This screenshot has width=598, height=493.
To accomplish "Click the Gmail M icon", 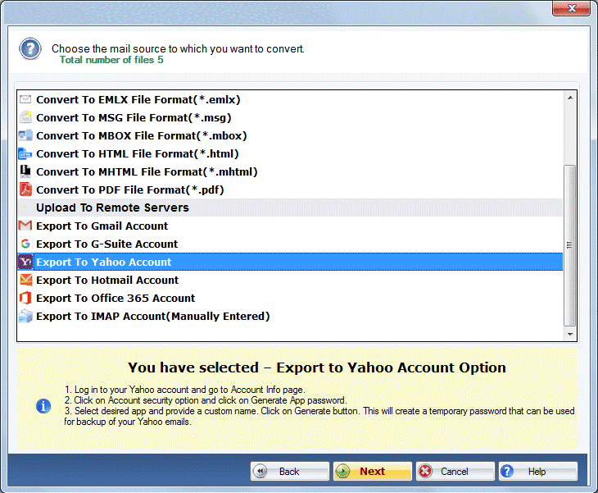I will [x=25, y=226].
